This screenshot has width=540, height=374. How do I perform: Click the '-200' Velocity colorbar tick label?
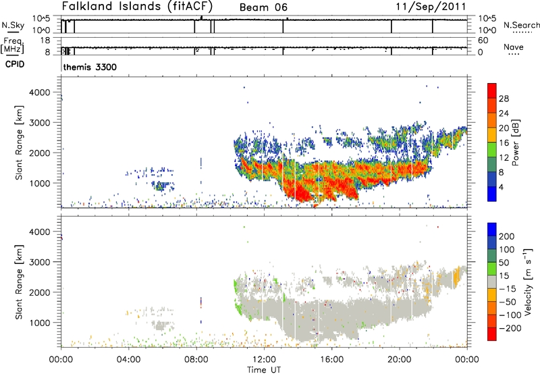coord(510,328)
